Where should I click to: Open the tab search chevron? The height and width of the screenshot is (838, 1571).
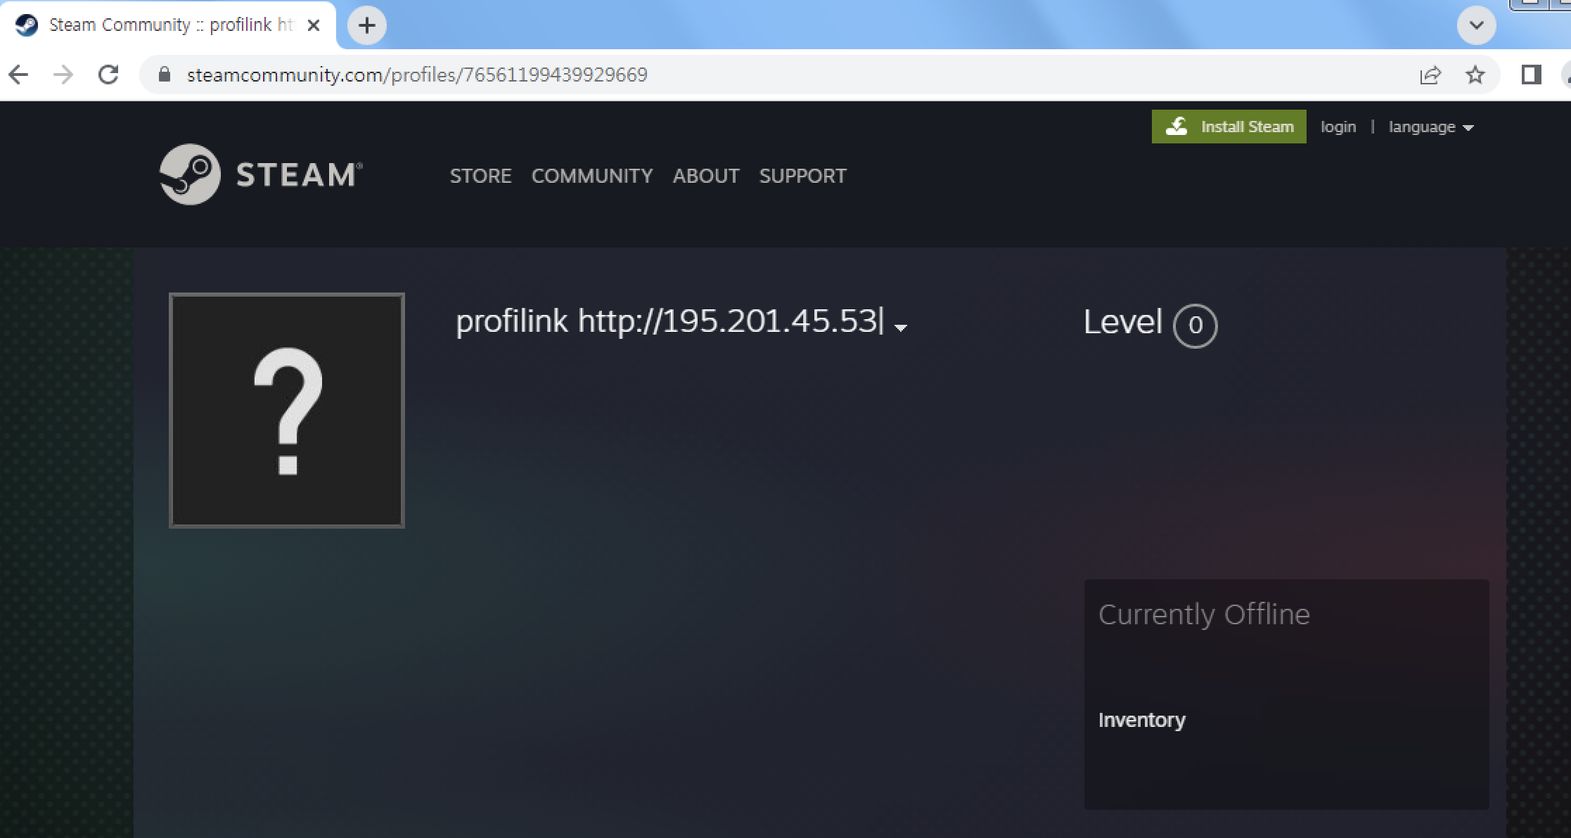1476,26
